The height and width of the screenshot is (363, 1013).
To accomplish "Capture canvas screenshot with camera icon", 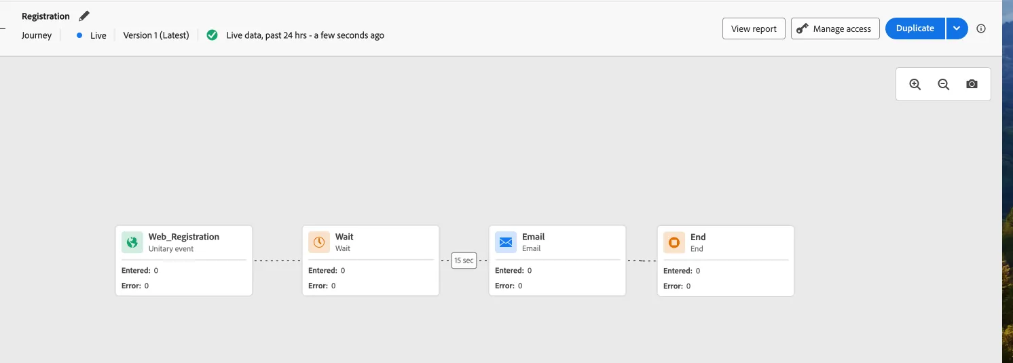I will (972, 84).
